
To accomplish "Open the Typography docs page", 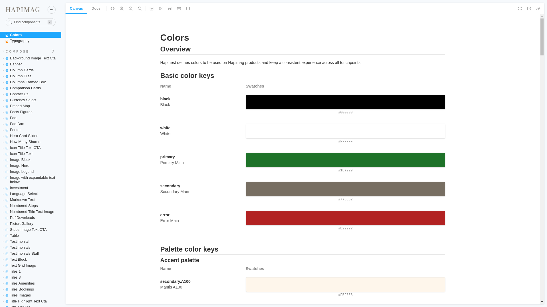I will [30, 41].
